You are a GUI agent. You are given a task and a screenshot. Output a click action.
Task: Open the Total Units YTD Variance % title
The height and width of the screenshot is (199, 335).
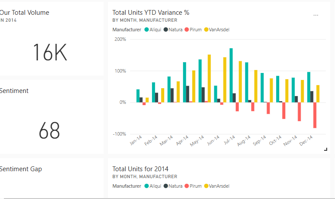151,13
